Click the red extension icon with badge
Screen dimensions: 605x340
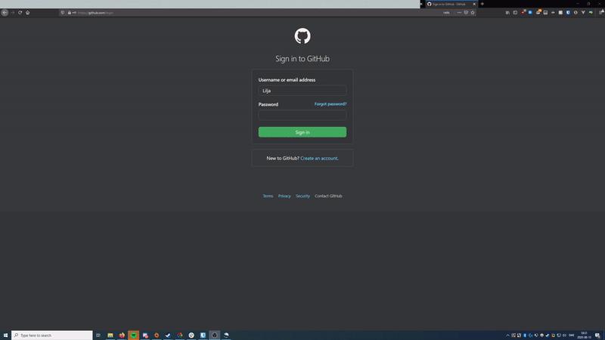523,12
